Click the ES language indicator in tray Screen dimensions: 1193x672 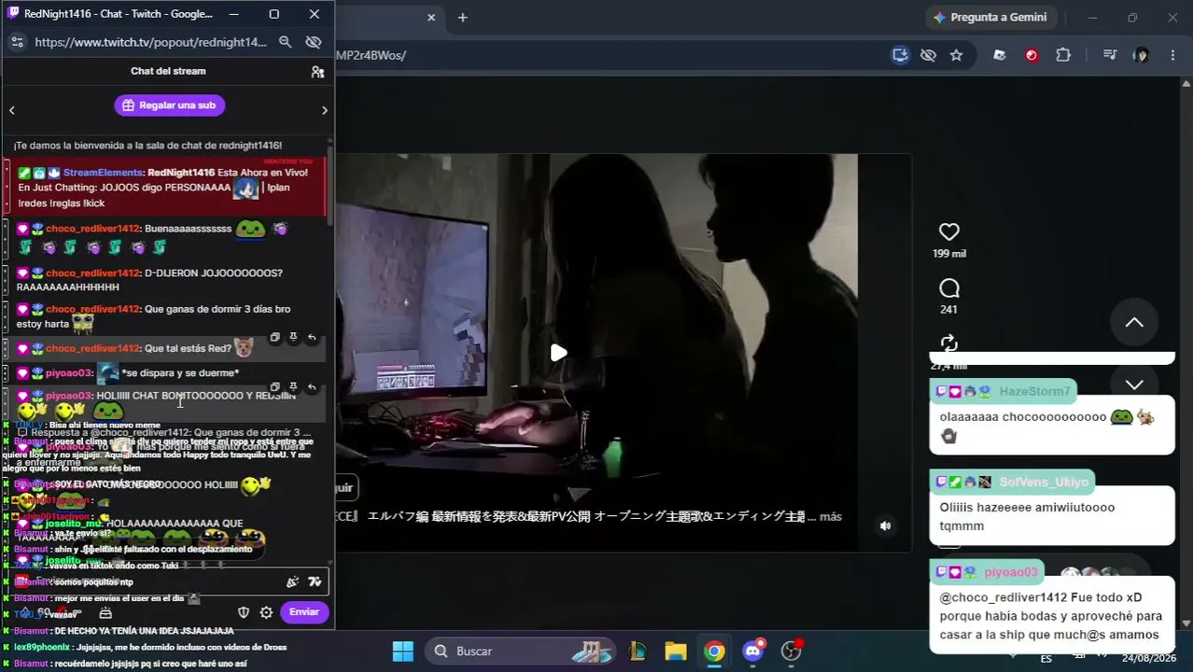1046,658
